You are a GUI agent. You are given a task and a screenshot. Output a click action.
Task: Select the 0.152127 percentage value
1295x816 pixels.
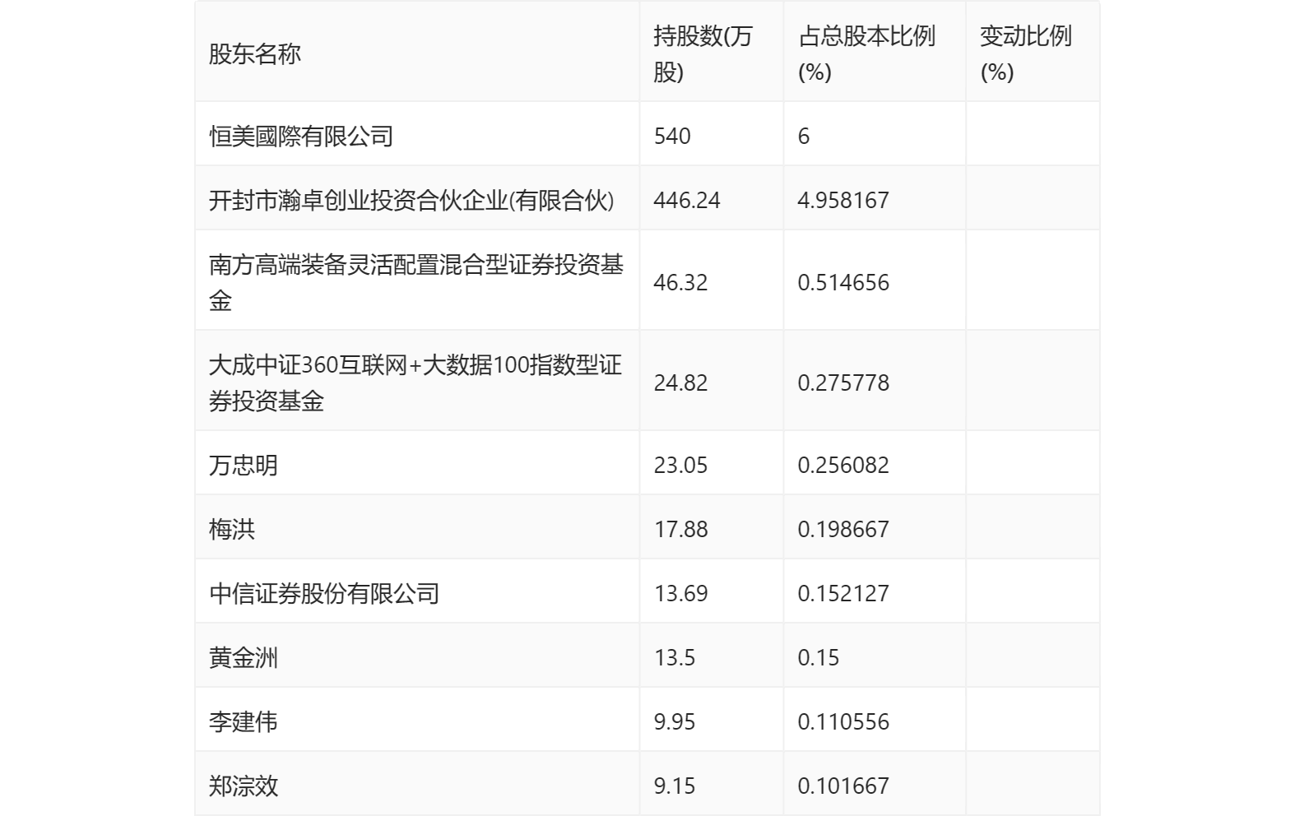point(843,593)
